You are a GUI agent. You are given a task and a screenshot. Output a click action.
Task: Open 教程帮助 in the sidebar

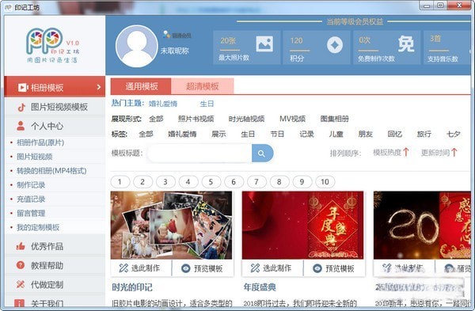pyautogui.click(x=55, y=266)
